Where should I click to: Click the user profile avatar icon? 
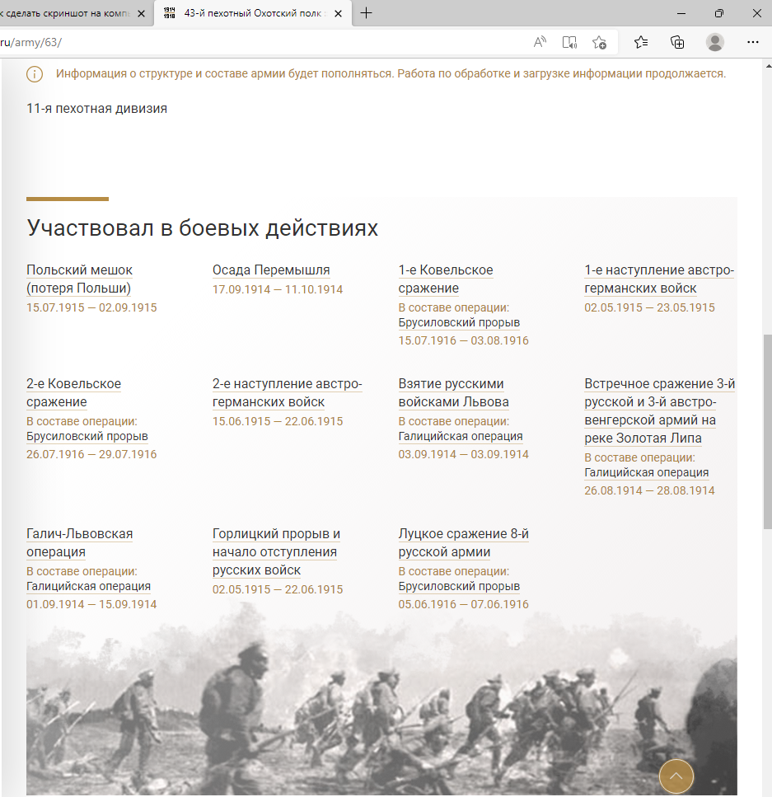coord(715,42)
